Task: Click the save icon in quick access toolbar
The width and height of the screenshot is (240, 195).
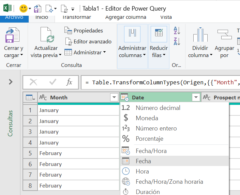Action: pyautogui.click(x=37, y=9)
